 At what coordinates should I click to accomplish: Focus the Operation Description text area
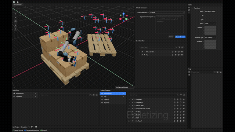170,24
